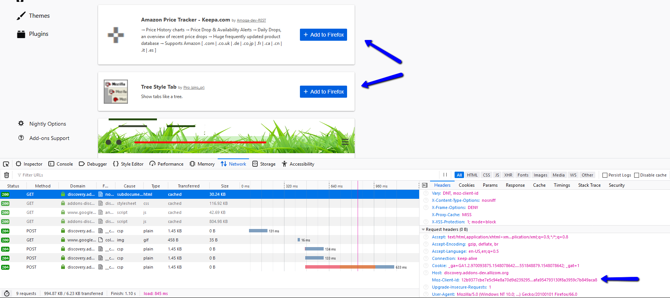Open the Debugger panel
Screen dimensions: 670x298
click(93, 164)
